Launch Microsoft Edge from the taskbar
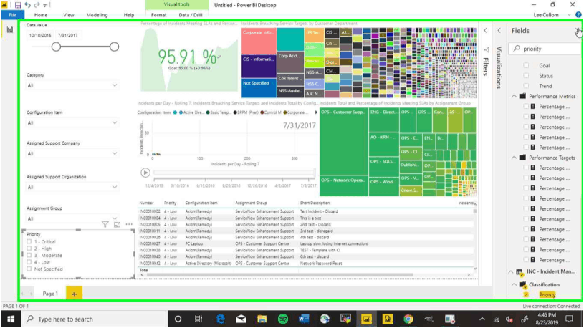 (x=221, y=319)
